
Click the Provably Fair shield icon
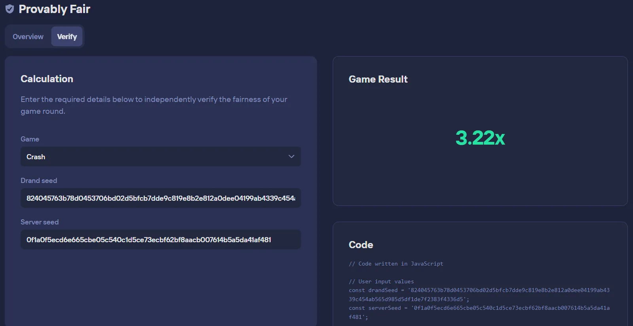(x=9, y=9)
